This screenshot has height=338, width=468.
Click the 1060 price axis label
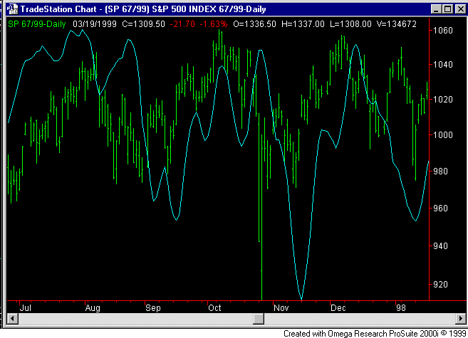[443, 31]
